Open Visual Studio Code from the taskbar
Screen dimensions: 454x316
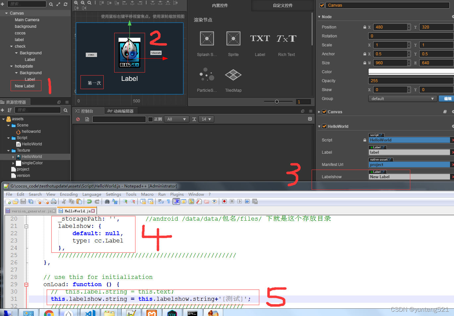(90, 313)
